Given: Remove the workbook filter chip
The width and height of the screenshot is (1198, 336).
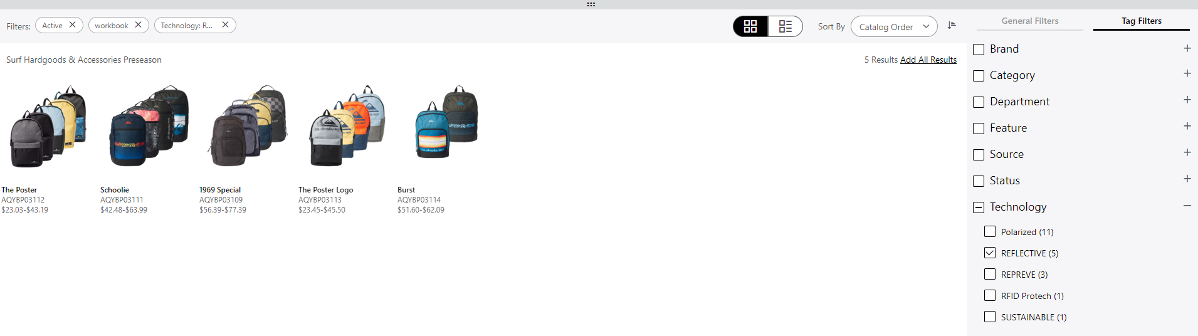Looking at the screenshot, I should (138, 25).
